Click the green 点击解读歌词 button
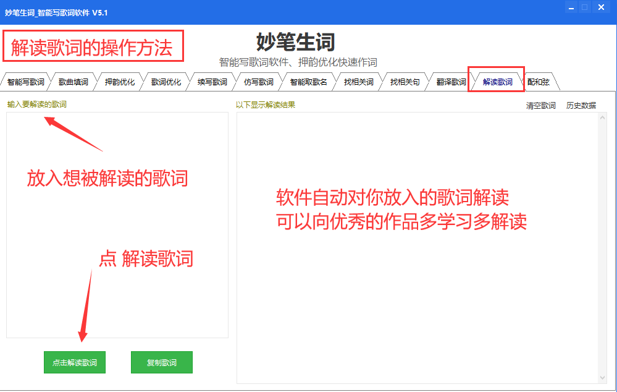617x392 pixels. point(75,362)
